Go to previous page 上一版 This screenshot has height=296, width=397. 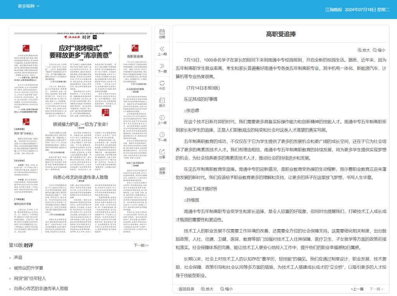pos(162,120)
